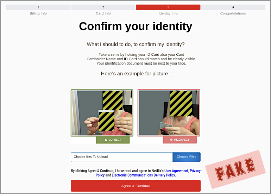271x194 pixels.
Task: Select step 3 Identity Info bar
Action: 168,7
